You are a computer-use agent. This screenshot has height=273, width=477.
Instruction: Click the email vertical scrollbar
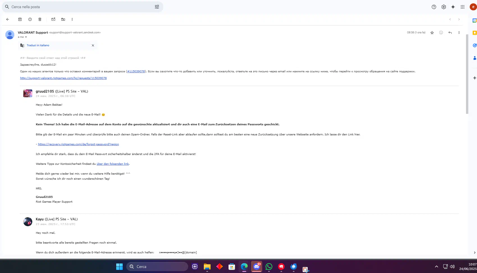[x=467, y=74]
